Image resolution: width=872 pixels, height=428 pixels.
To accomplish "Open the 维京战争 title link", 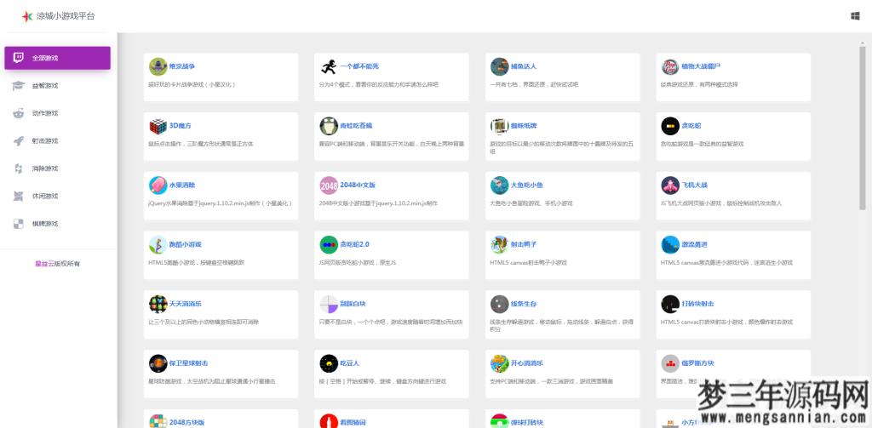I will 182,66.
